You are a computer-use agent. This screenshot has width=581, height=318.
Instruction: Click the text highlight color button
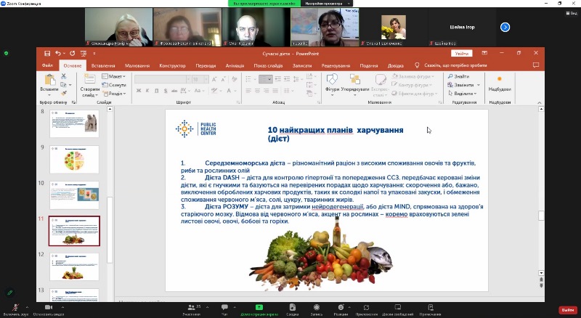point(214,91)
